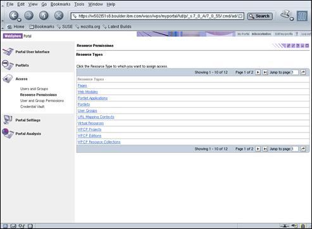Click the top Jump to page input field
Screen dimensions: 312x229
click(x=295, y=72)
